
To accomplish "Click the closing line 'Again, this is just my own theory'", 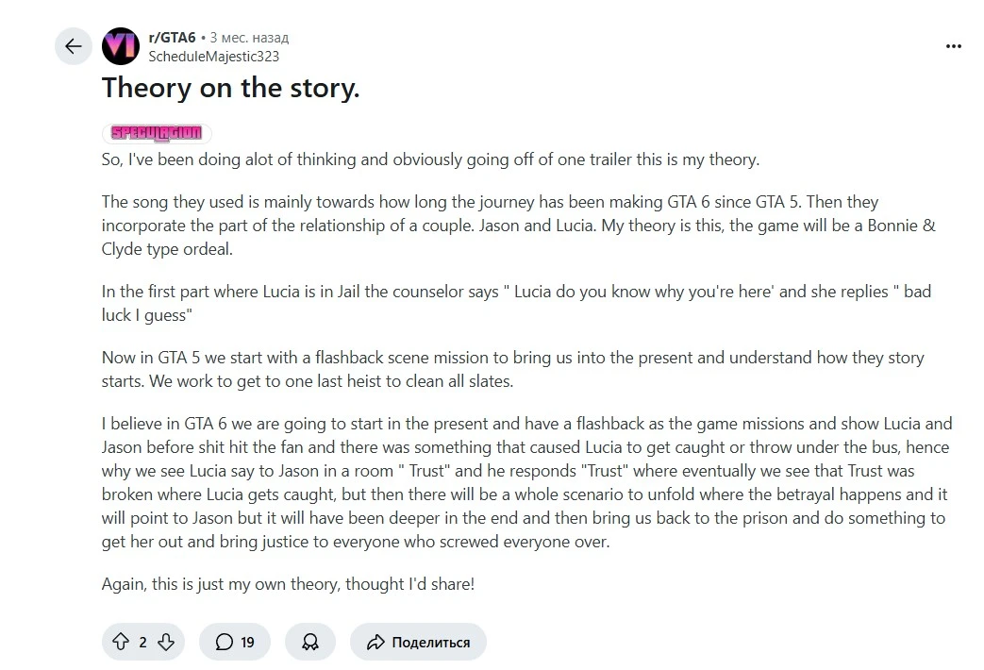I will [288, 584].
